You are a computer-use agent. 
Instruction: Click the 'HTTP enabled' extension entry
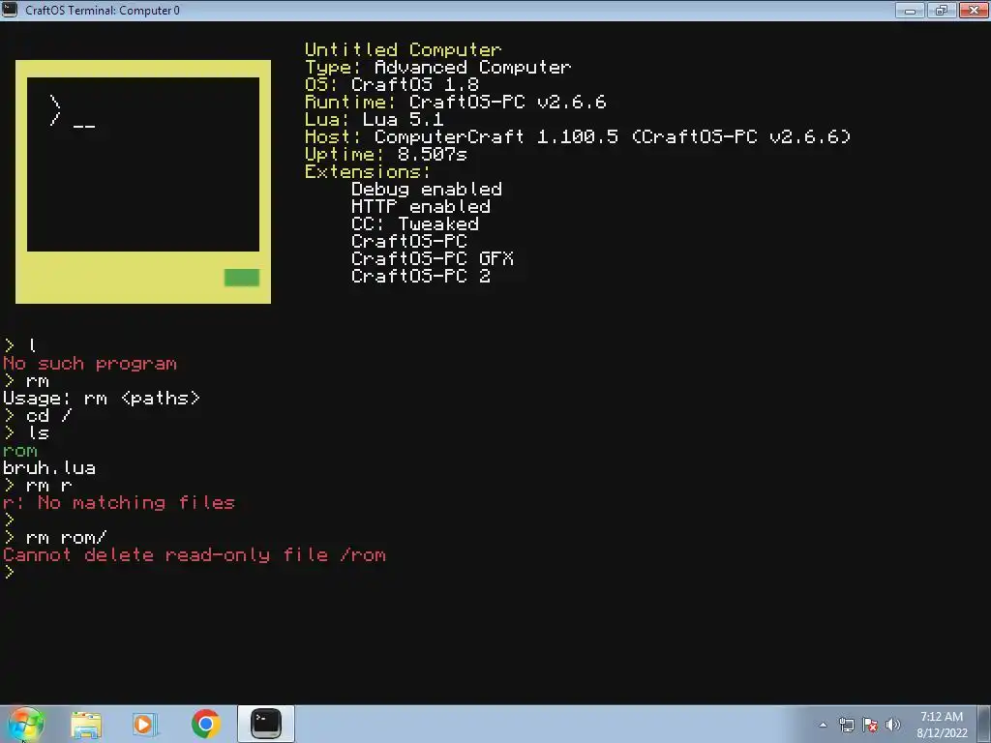click(421, 207)
